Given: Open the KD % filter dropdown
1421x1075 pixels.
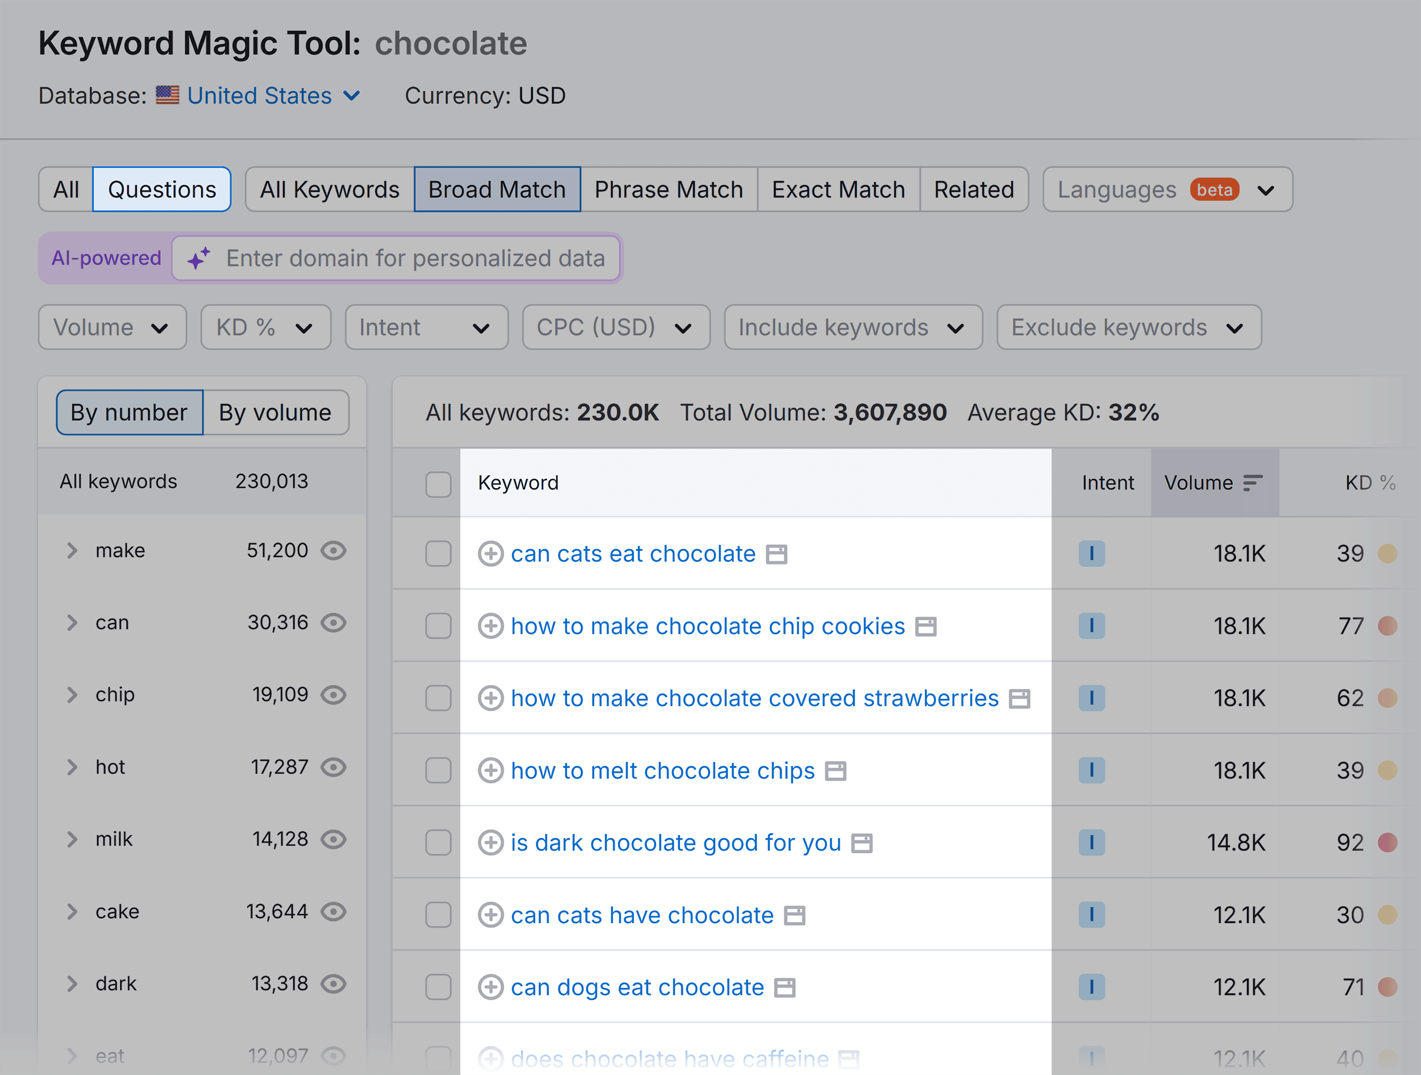Looking at the screenshot, I should [266, 327].
